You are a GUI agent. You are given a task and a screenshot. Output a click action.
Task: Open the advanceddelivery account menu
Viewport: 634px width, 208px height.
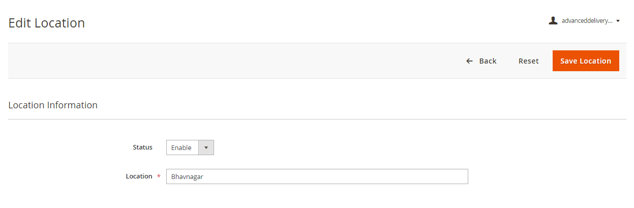click(x=587, y=21)
